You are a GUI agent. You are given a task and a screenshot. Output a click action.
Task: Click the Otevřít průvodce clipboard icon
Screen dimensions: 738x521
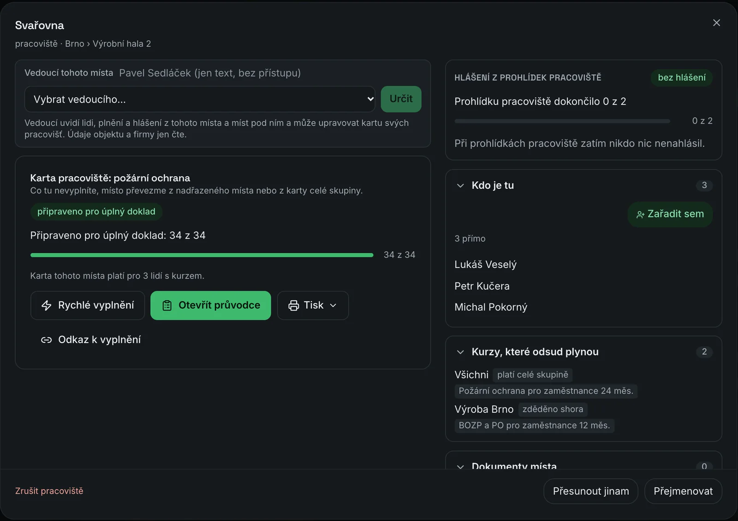click(167, 305)
